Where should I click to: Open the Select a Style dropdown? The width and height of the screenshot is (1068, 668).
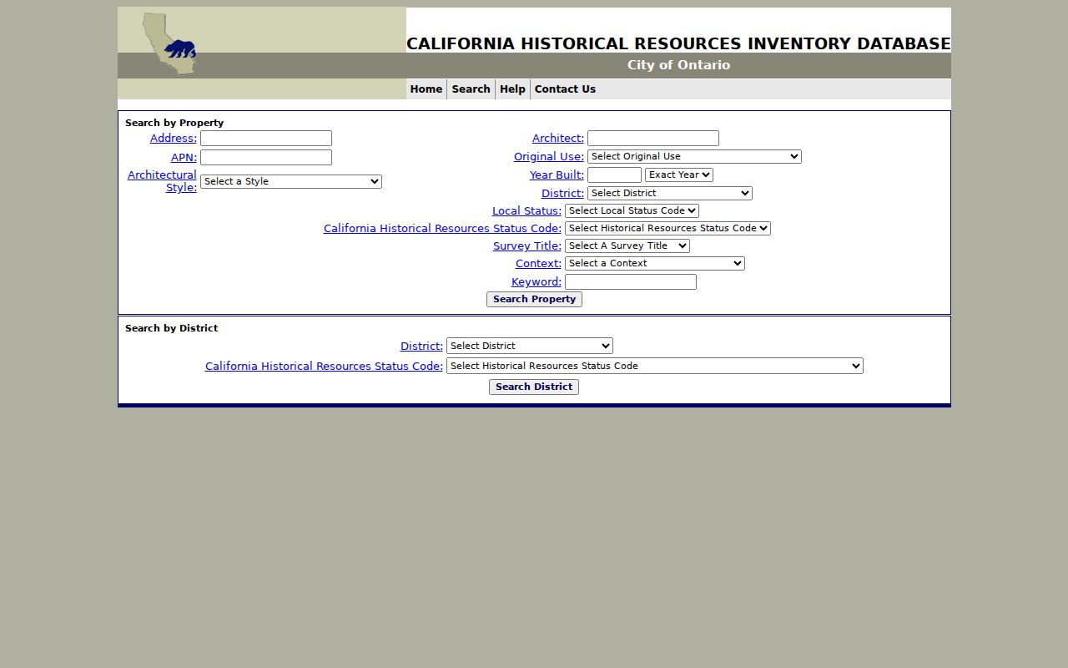coord(291,181)
